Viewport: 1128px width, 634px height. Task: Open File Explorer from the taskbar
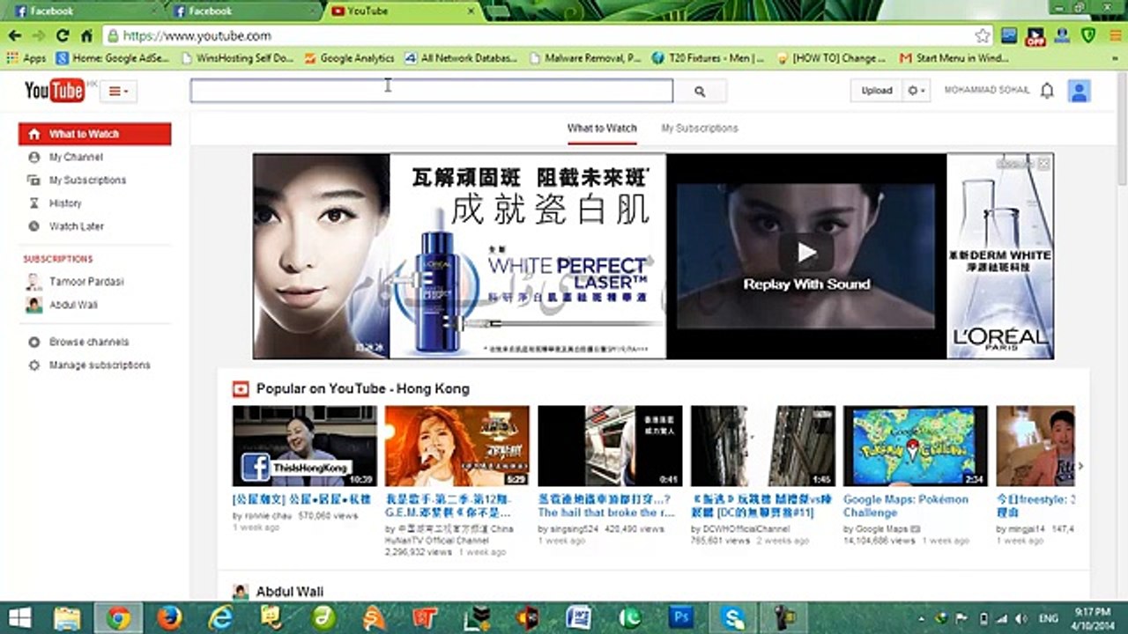tap(67, 617)
